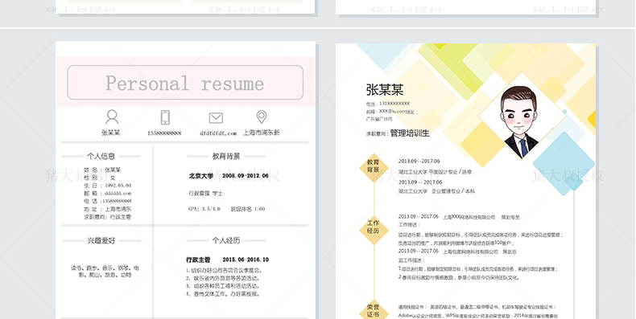Click the 上海XXX网络科技有限公司 策划专员 line

pos(459,217)
